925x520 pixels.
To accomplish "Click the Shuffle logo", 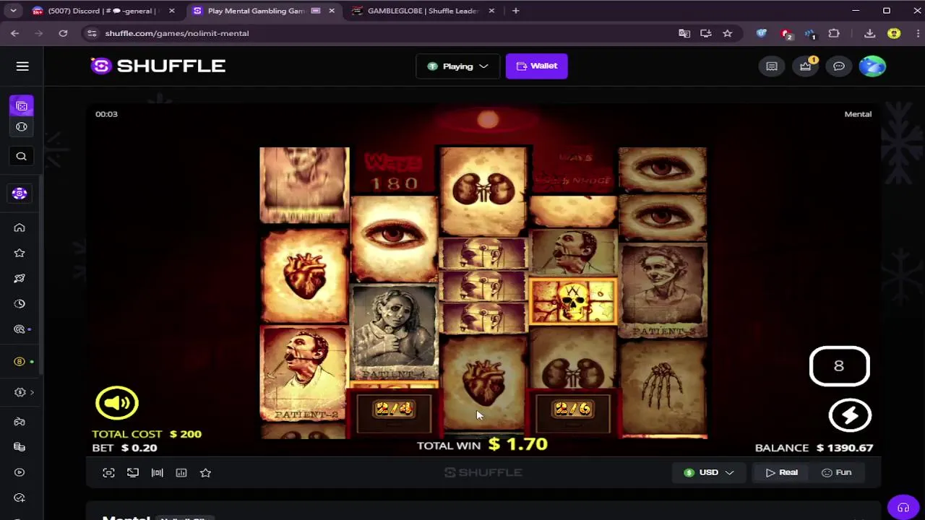I will point(158,66).
